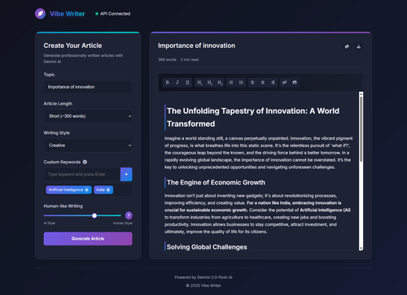Click the Custom Keywords info icon
This screenshot has width=407, height=295.
pyautogui.click(x=85, y=162)
